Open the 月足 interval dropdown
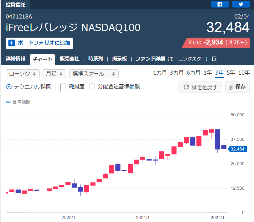 (54, 74)
